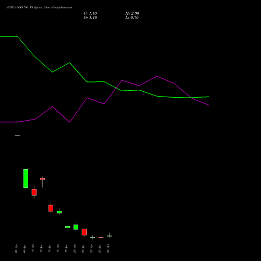The width and height of the screenshot is (261, 261).
Task: Select the close value C: 1.10
Action: (90, 14)
